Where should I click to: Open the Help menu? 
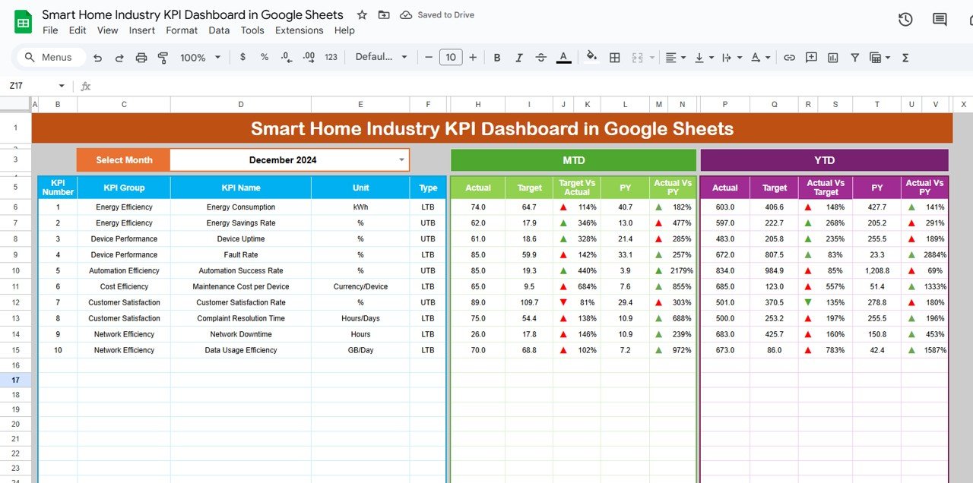344,30
